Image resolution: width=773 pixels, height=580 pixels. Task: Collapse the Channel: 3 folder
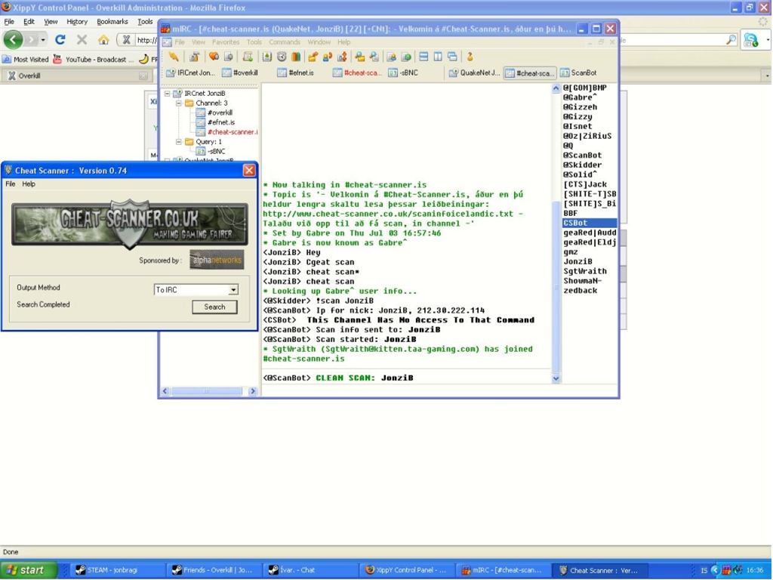(178, 103)
